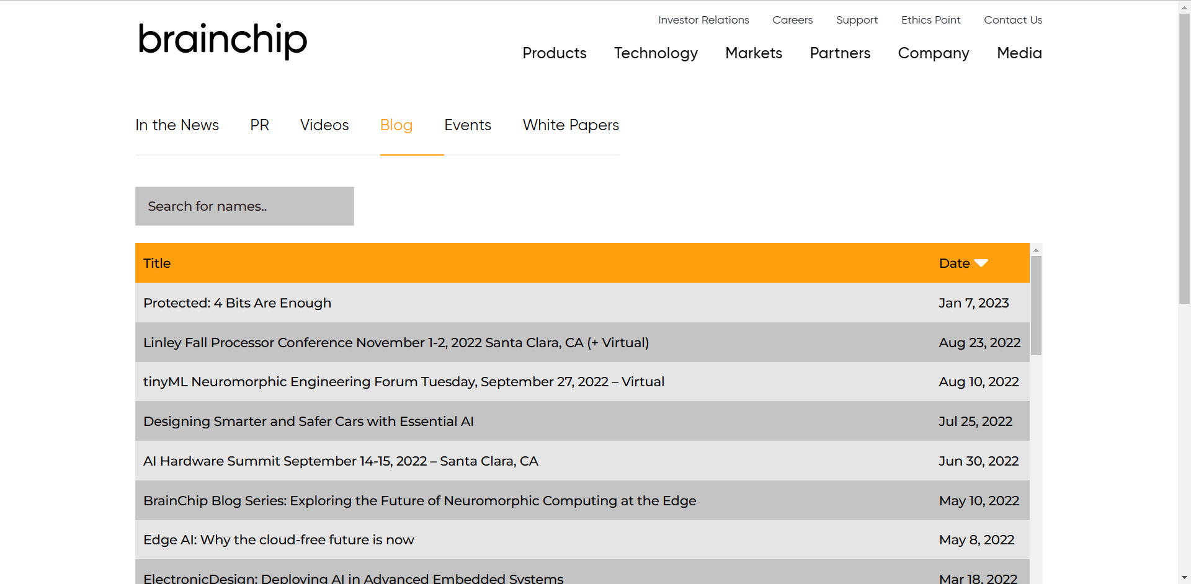The height and width of the screenshot is (584, 1191).
Task: Open 'Protected: 4 Bits Are Enough' post
Action: click(x=237, y=303)
